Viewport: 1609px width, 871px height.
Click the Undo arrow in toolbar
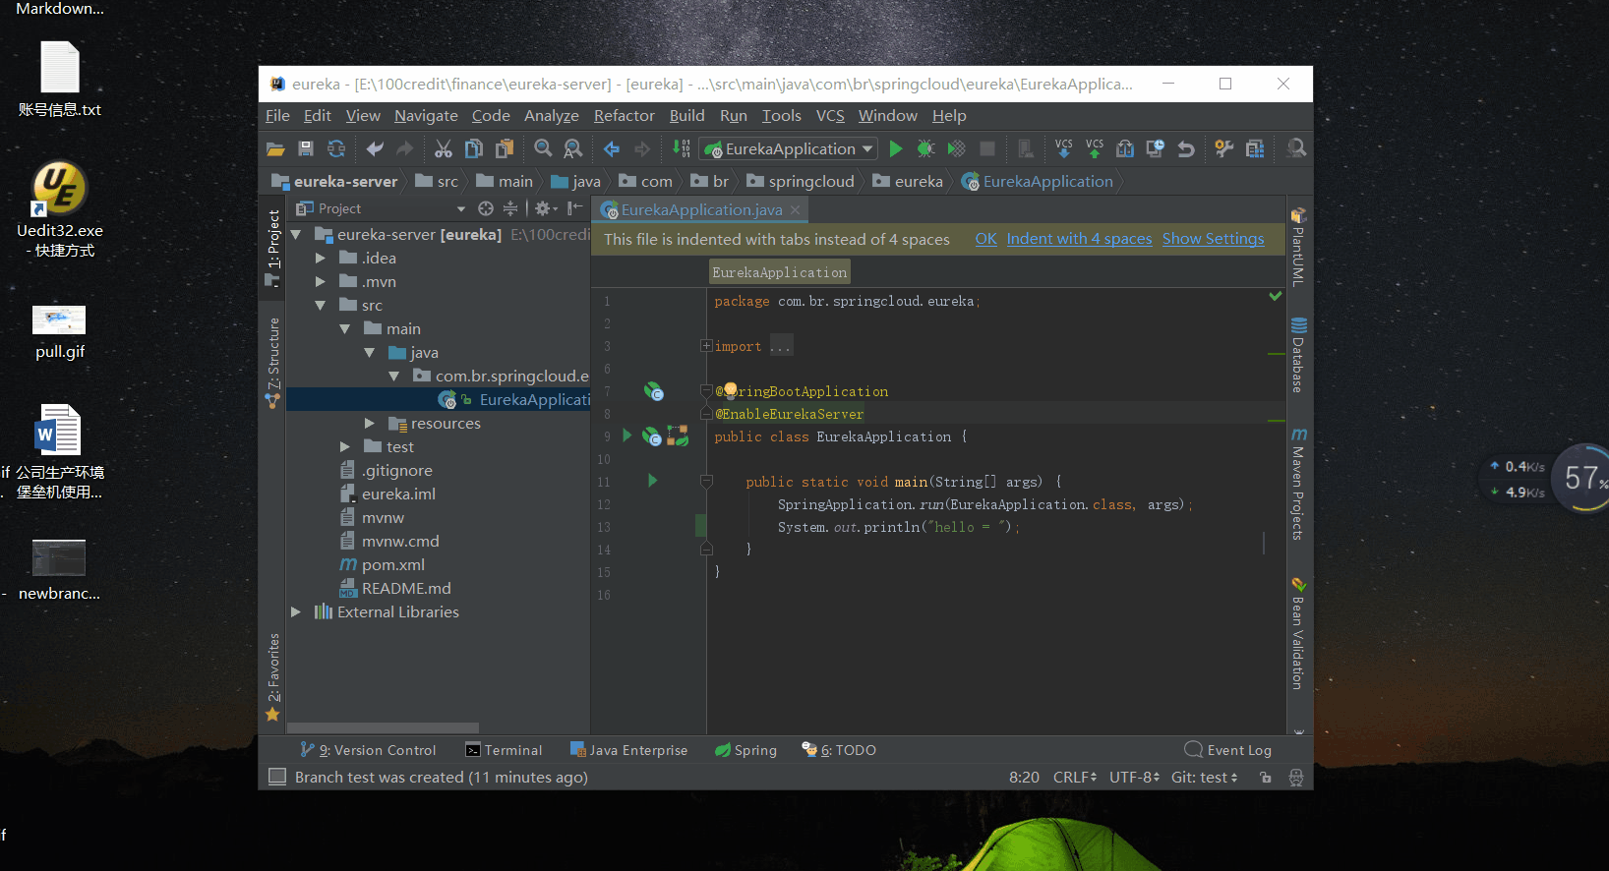(x=375, y=148)
